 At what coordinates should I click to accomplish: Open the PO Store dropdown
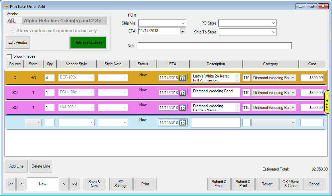click(273, 23)
